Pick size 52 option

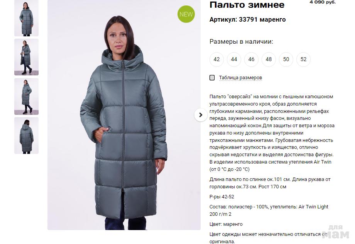(x=303, y=60)
